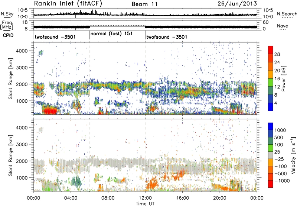Screen dimensions: 297x206
Task: Click the 'Power [dB]' colorbar title
Action: 284,78
